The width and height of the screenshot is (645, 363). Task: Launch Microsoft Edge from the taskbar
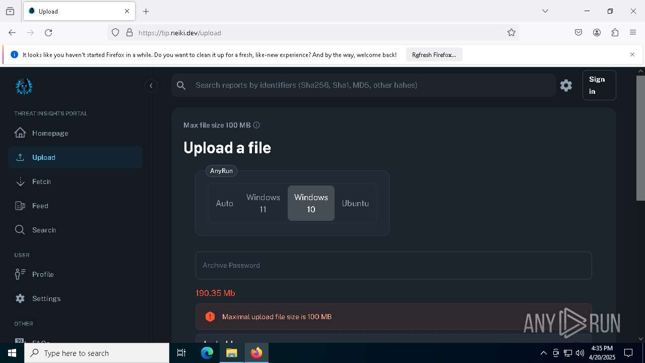pyautogui.click(x=207, y=353)
